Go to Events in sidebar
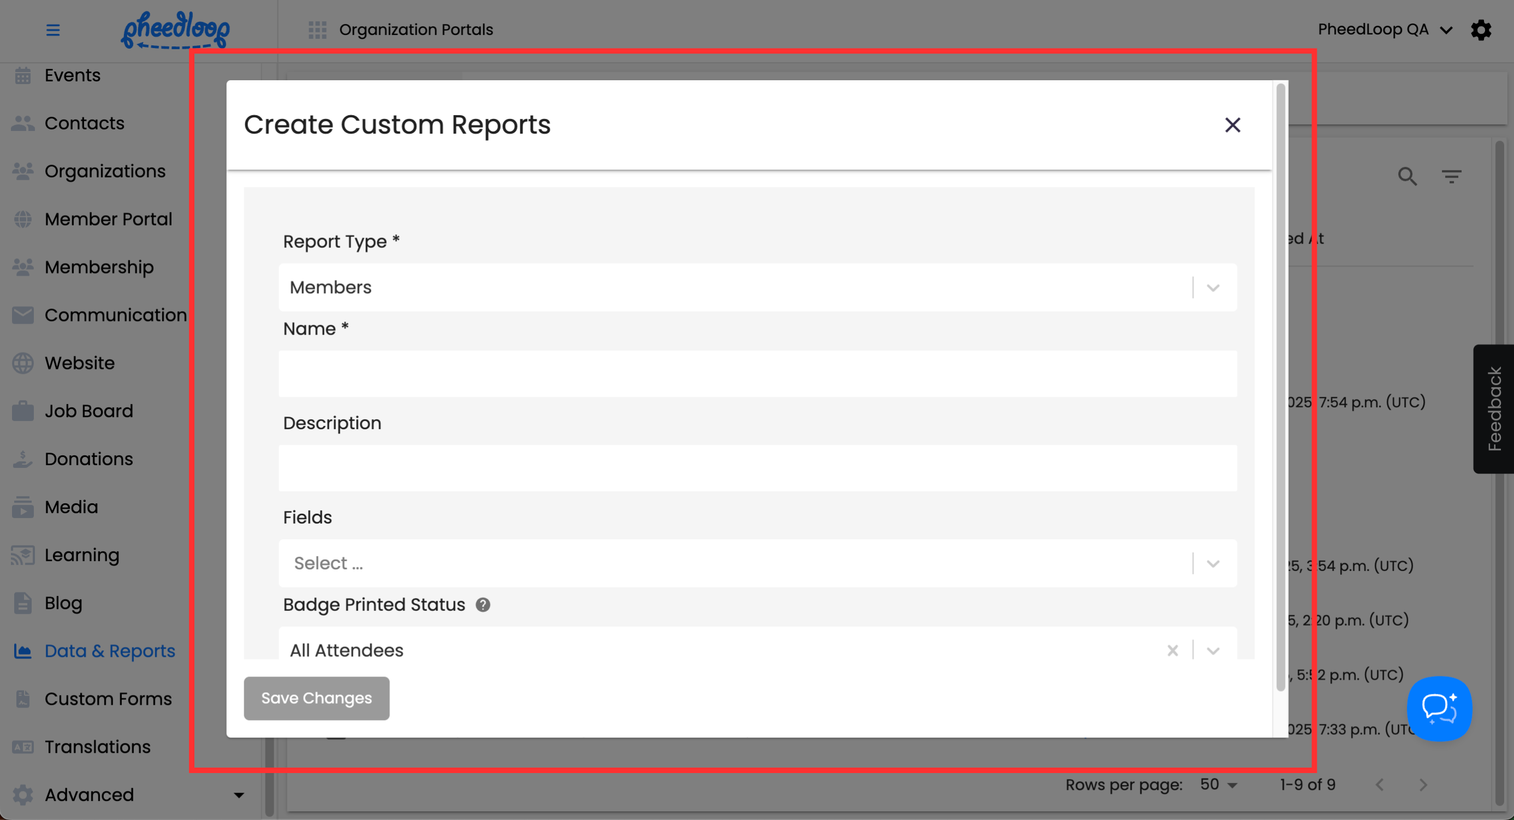 coord(72,75)
